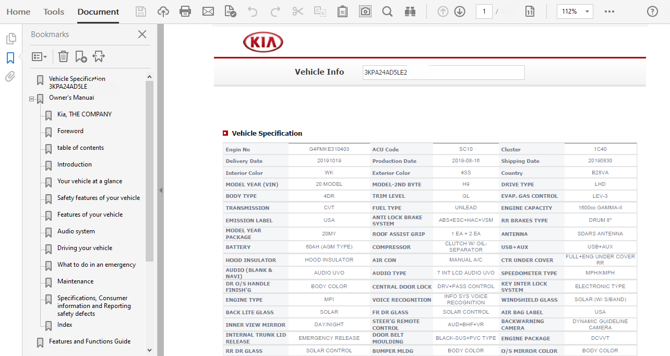The height and width of the screenshot is (356, 670).
Task: Open the zoom level dropdown
Action: point(588,11)
